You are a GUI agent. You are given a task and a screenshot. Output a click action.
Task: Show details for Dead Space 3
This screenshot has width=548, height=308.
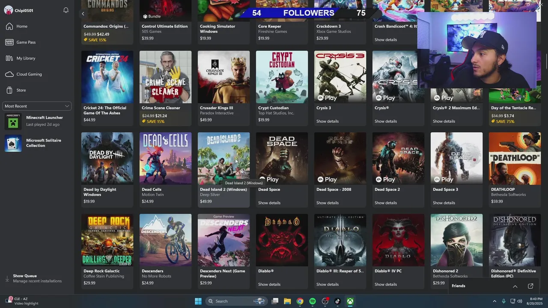click(x=444, y=203)
